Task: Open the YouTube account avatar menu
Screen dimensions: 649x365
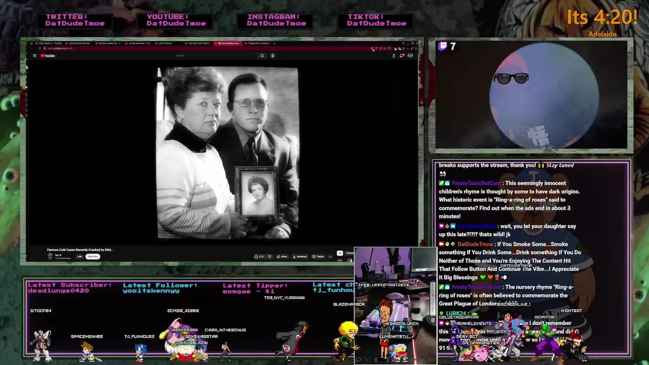Action: pyautogui.click(x=411, y=56)
